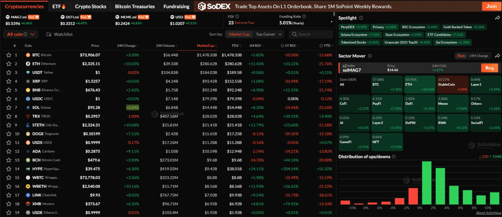Image resolution: width=502 pixels, height=217 pixels.
Task: Star Bitcoin to add to watchlist
Action: click(x=9, y=55)
